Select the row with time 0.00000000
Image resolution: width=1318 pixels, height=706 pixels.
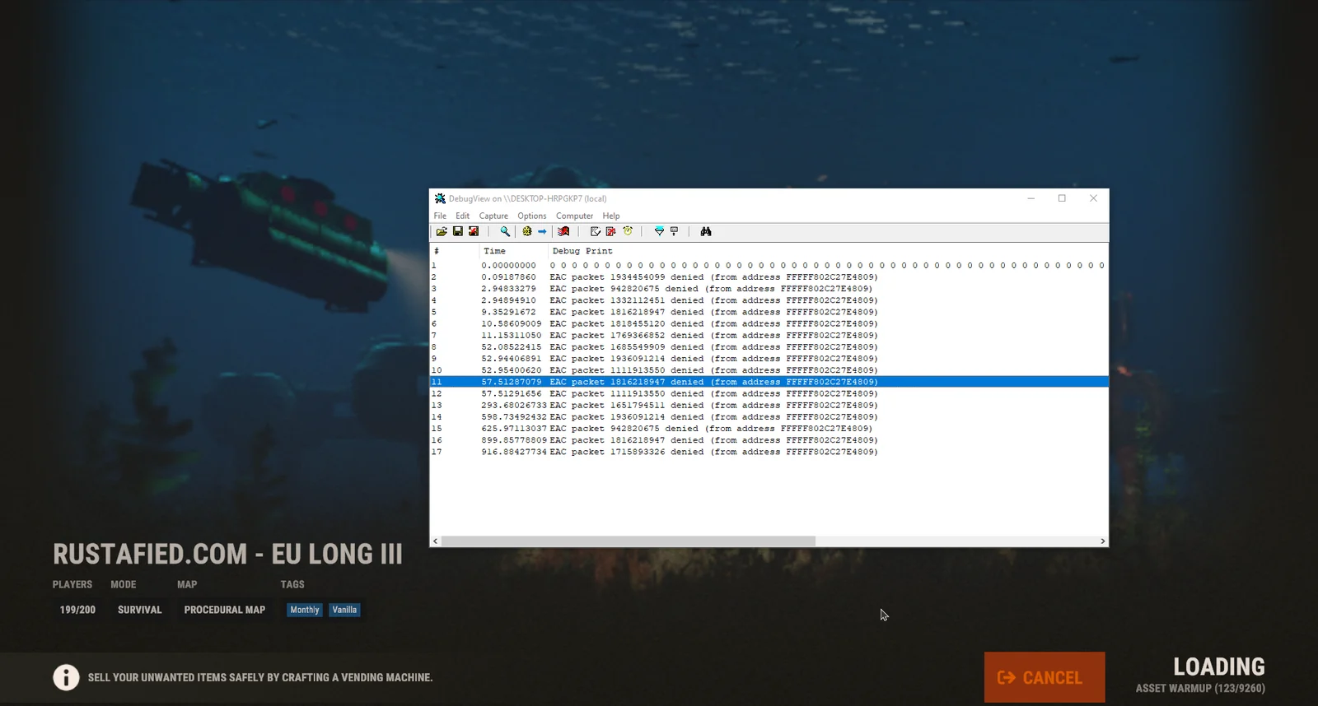(769, 266)
